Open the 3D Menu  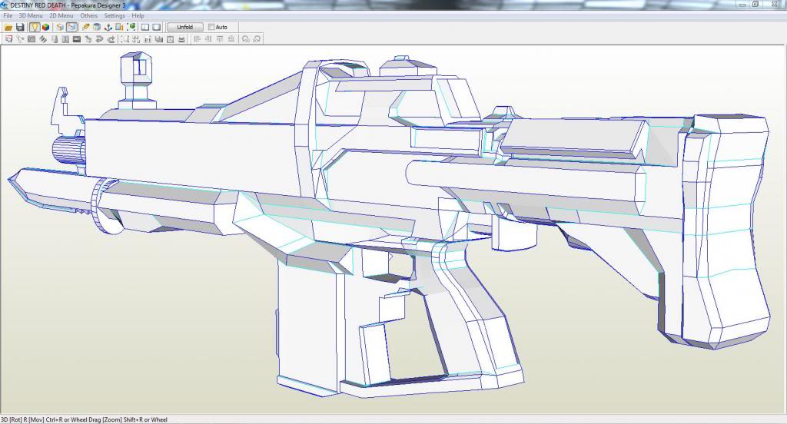pyautogui.click(x=31, y=15)
